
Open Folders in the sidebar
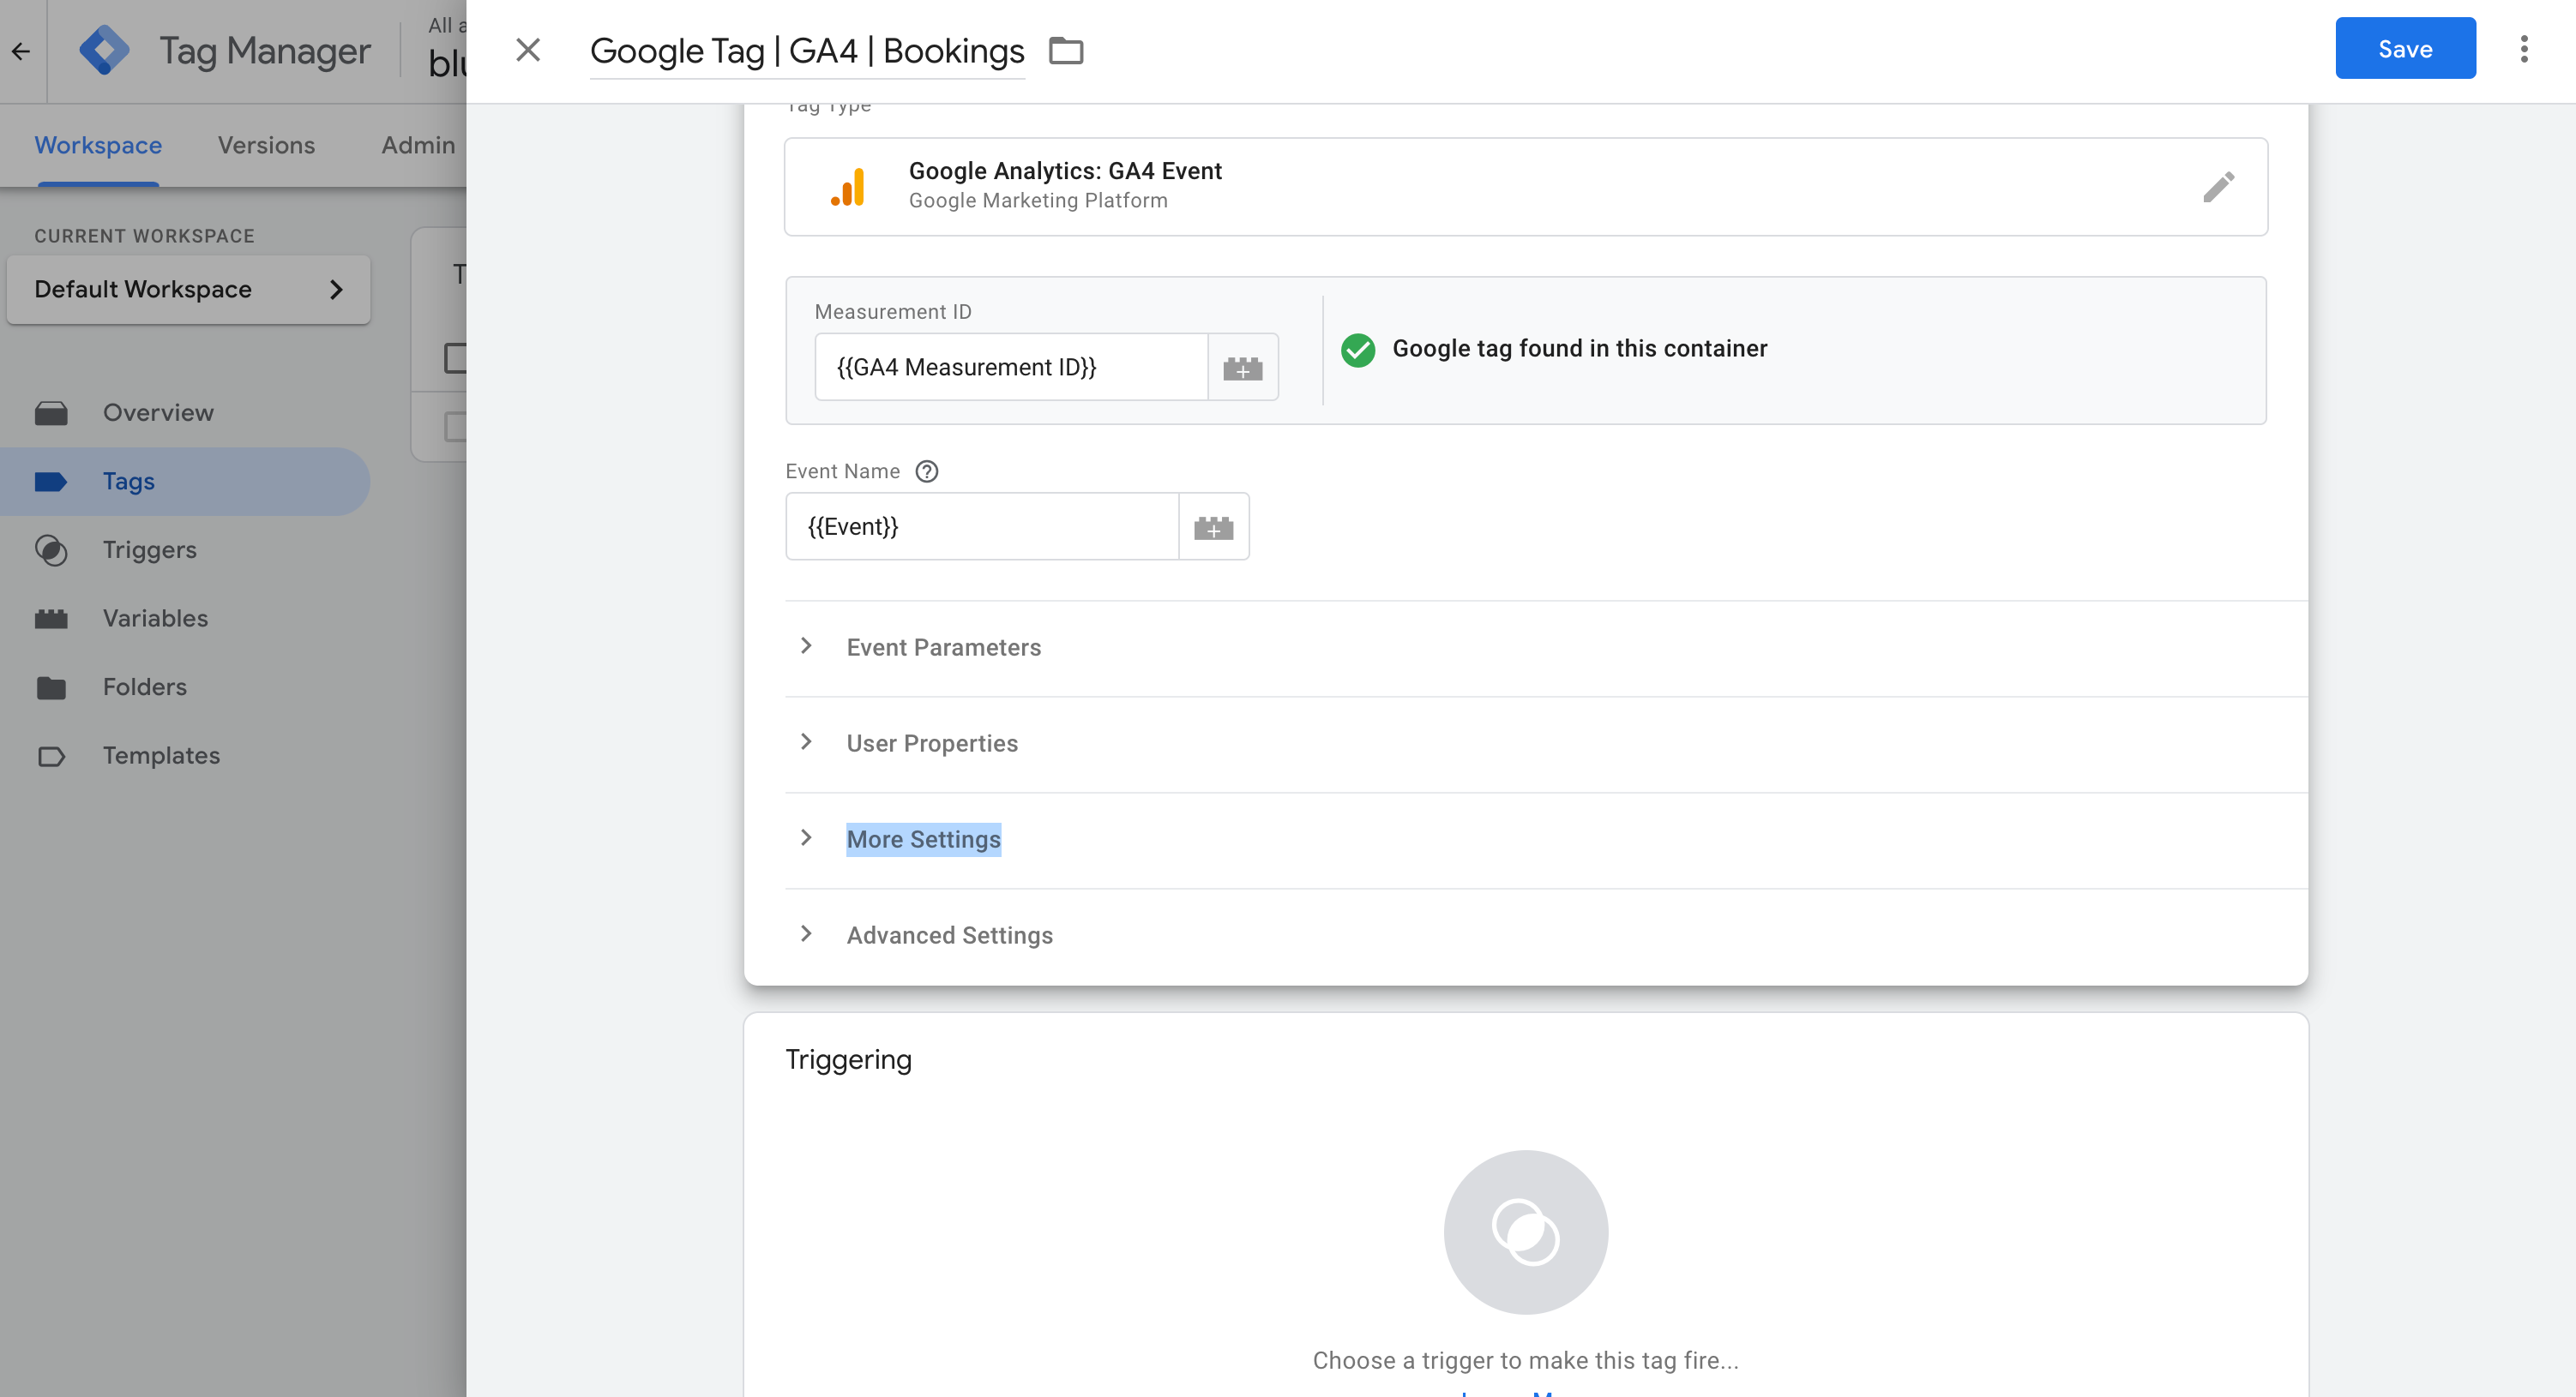point(185,687)
